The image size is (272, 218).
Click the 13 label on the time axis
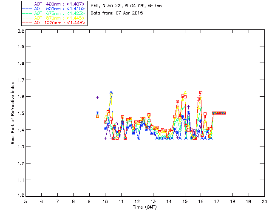[153, 201]
